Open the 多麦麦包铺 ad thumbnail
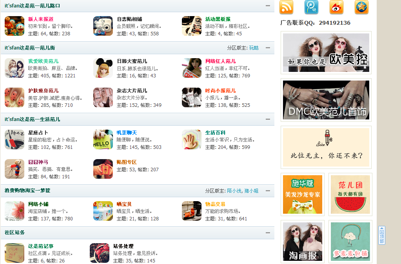This screenshot has width=401, height=264. point(350,242)
